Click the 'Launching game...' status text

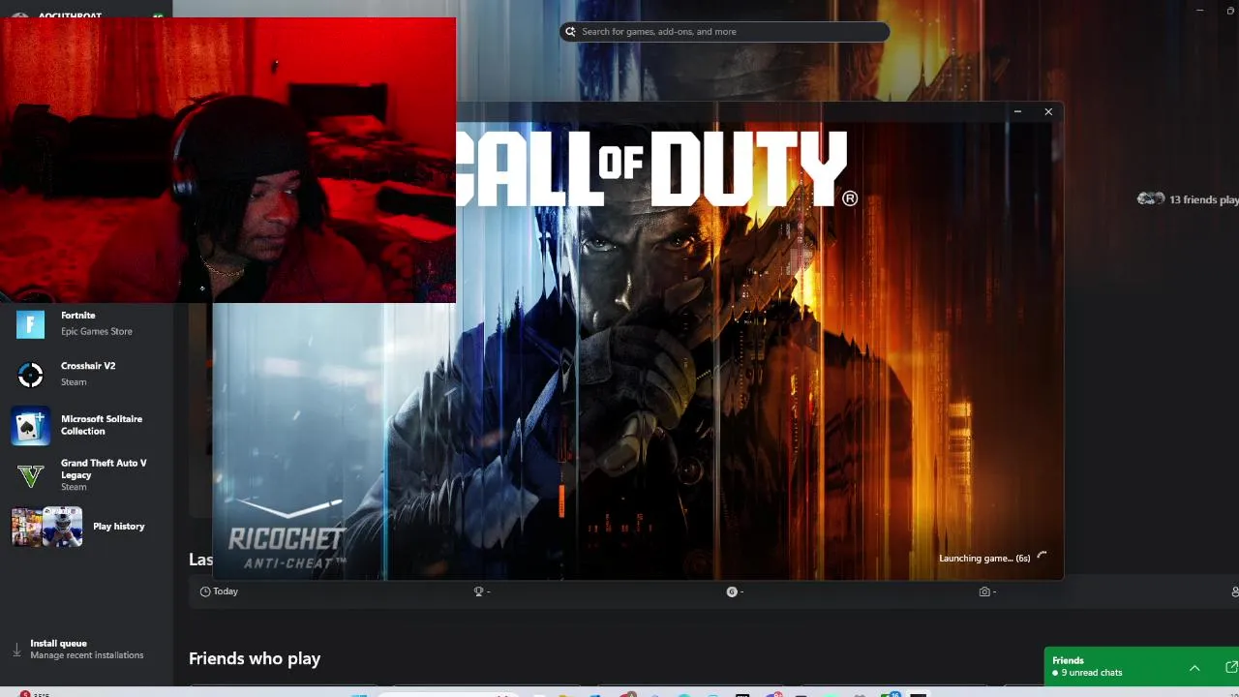pyautogui.click(x=984, y=559)
